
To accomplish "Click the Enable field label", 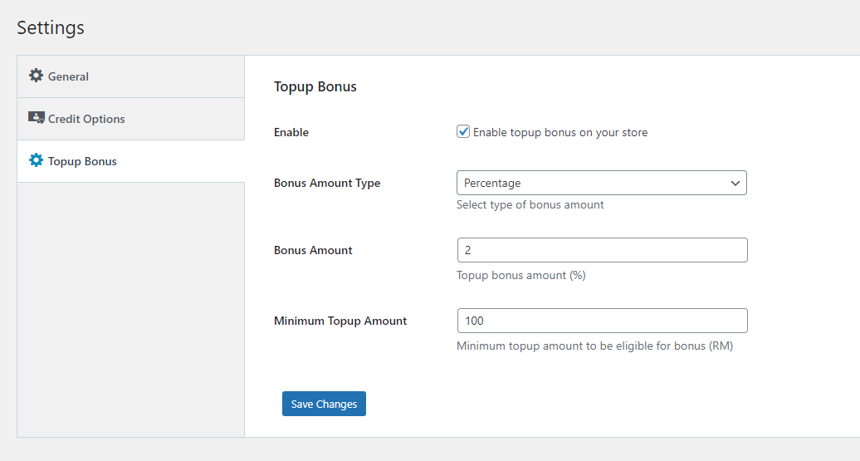I will point(291,132).
